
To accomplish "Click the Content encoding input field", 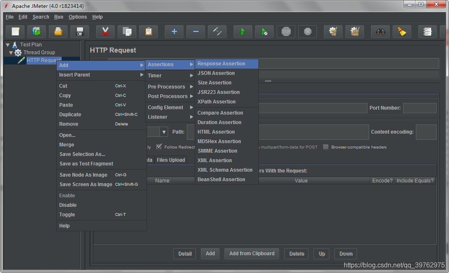I will (x=426, y=132).
